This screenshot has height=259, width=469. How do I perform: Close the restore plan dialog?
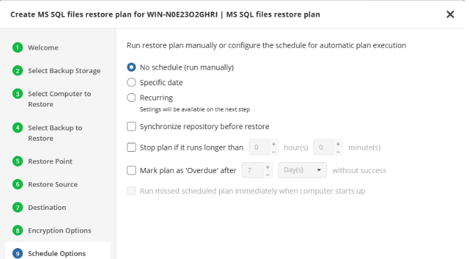tap(450, 14)
